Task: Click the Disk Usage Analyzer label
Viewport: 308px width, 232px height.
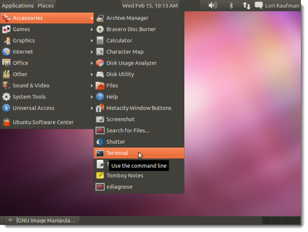Action: click(132, 63)
